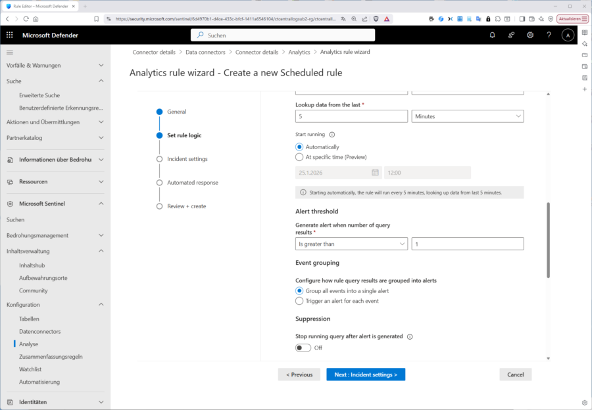592x410 pixels.
Task: Open the notifications bell icon
Action: (x=492, y=35)
